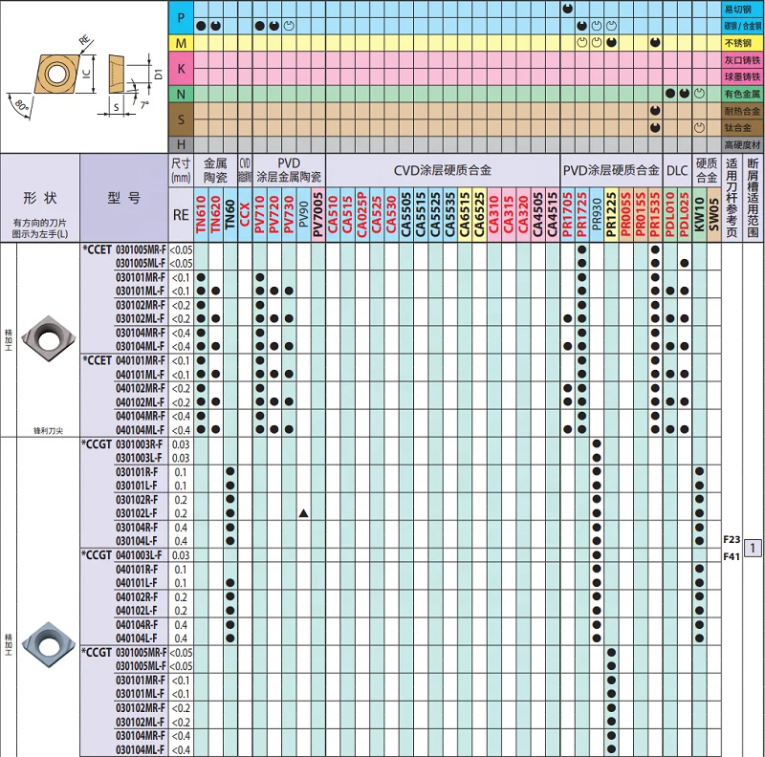Select the CA4515 column header
The width and height of the screenshot is (765, 757).
[553, 215]
